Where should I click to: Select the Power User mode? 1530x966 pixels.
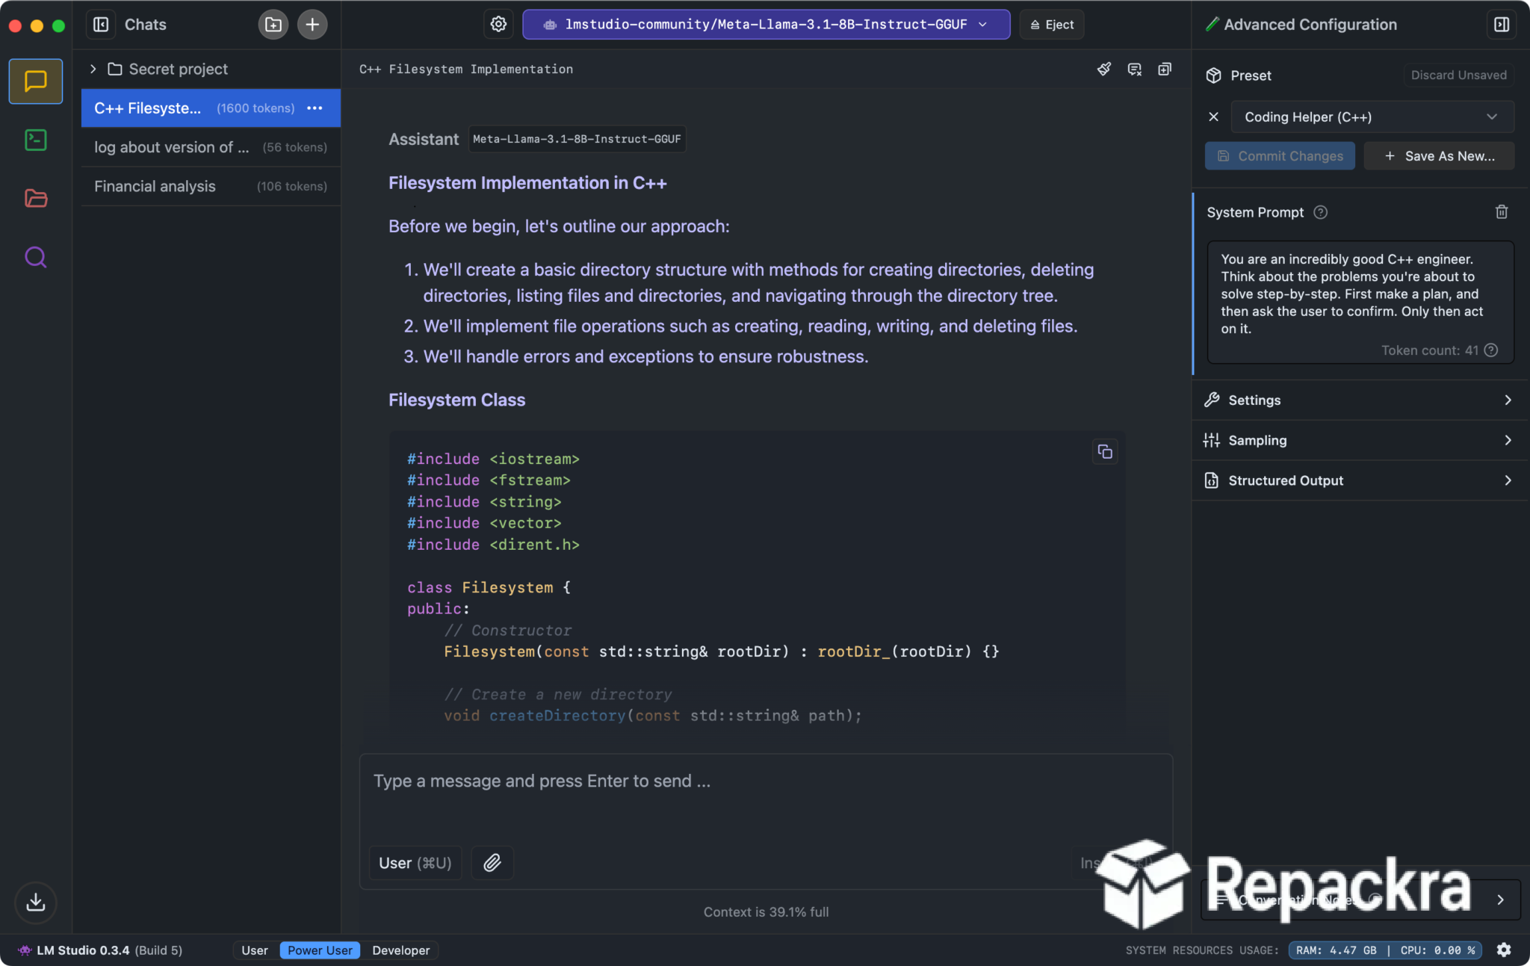(320, 950)
